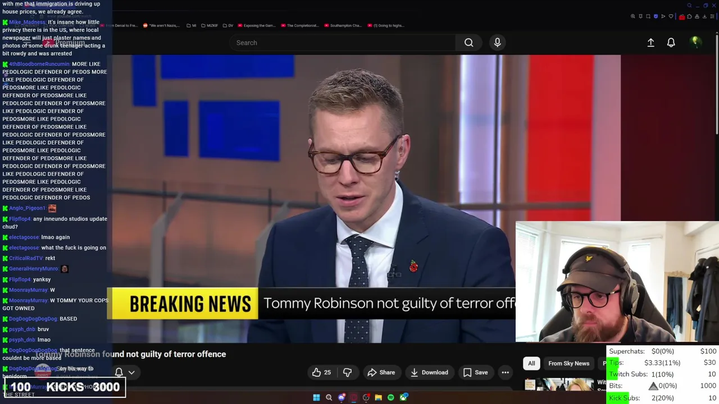Screen dimensions: 719x404
Task: Save video to a playlist
Action: coord(475,373)
